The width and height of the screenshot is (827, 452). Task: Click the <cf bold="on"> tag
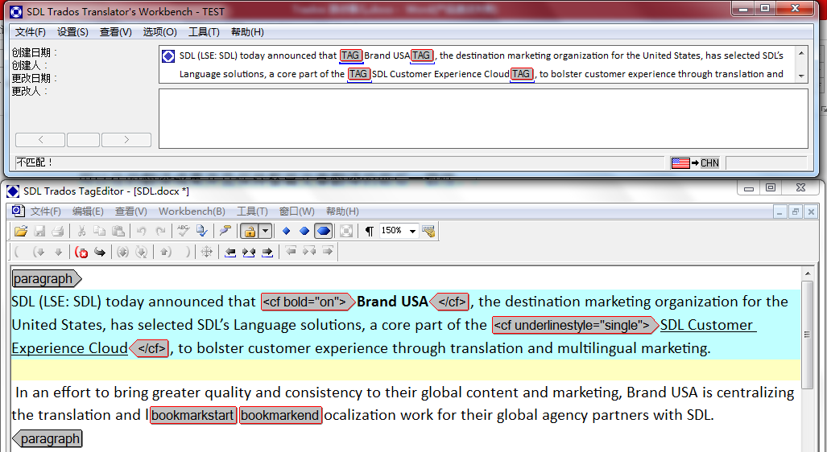tap(308, 302)
